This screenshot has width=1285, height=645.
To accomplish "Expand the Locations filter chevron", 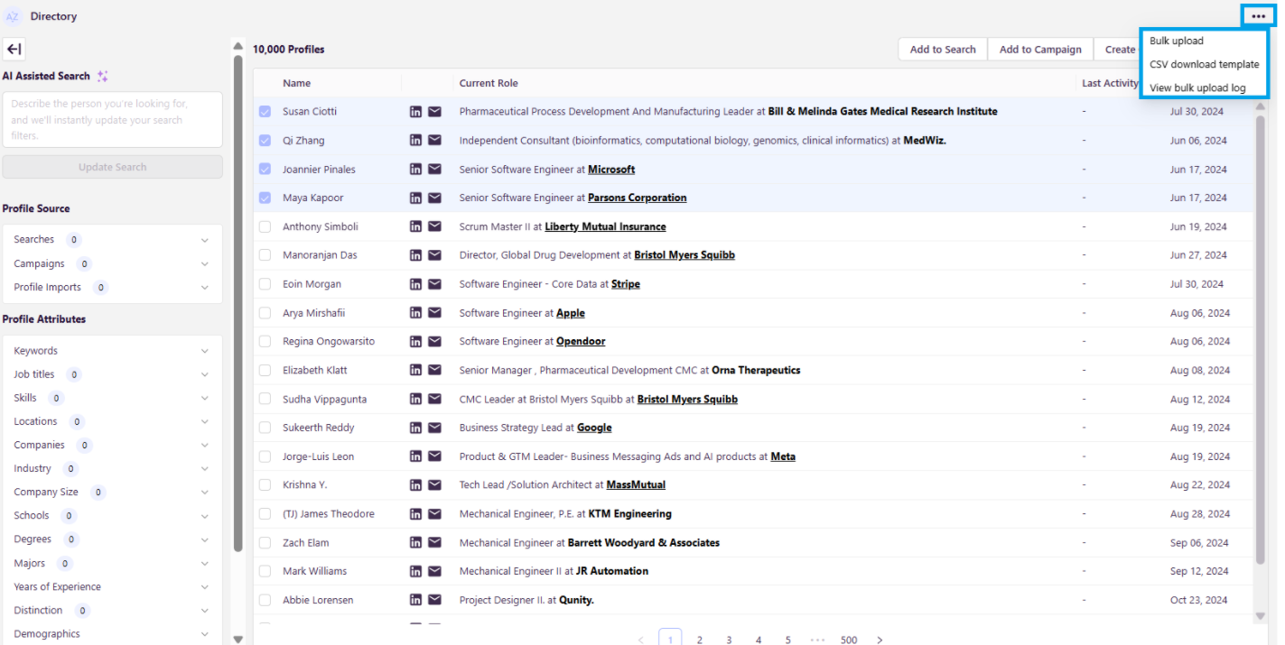I will tap(205, 421).
